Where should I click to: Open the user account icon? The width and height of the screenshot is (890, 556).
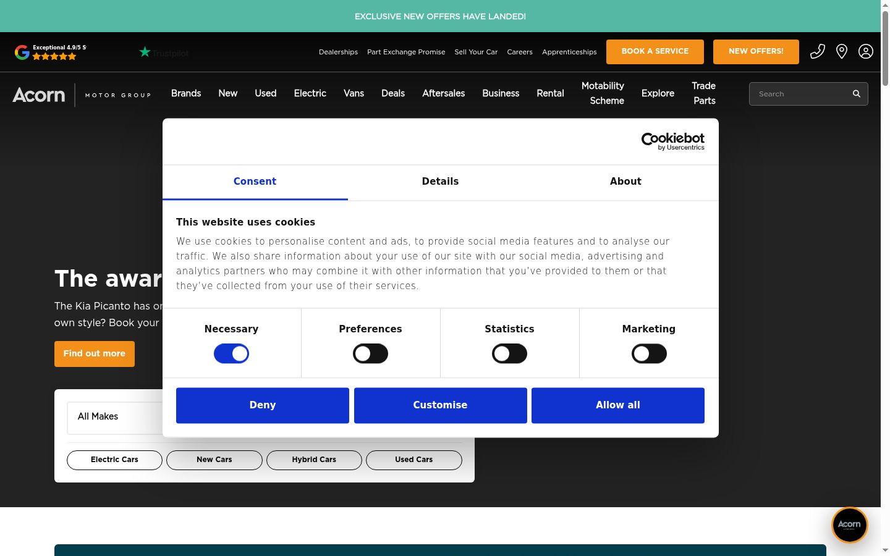tap(866, 51)
